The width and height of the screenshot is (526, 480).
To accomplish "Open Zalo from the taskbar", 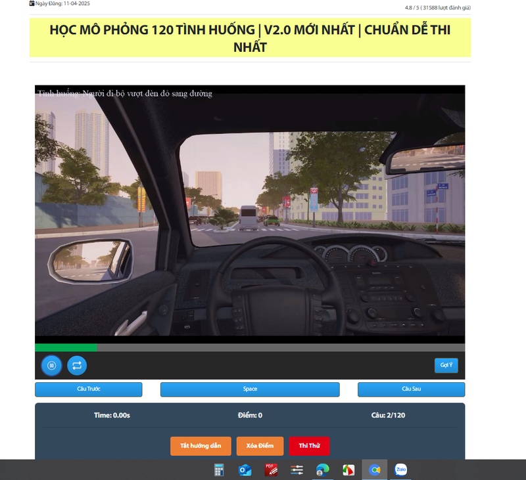I will [x=400, y=469].
